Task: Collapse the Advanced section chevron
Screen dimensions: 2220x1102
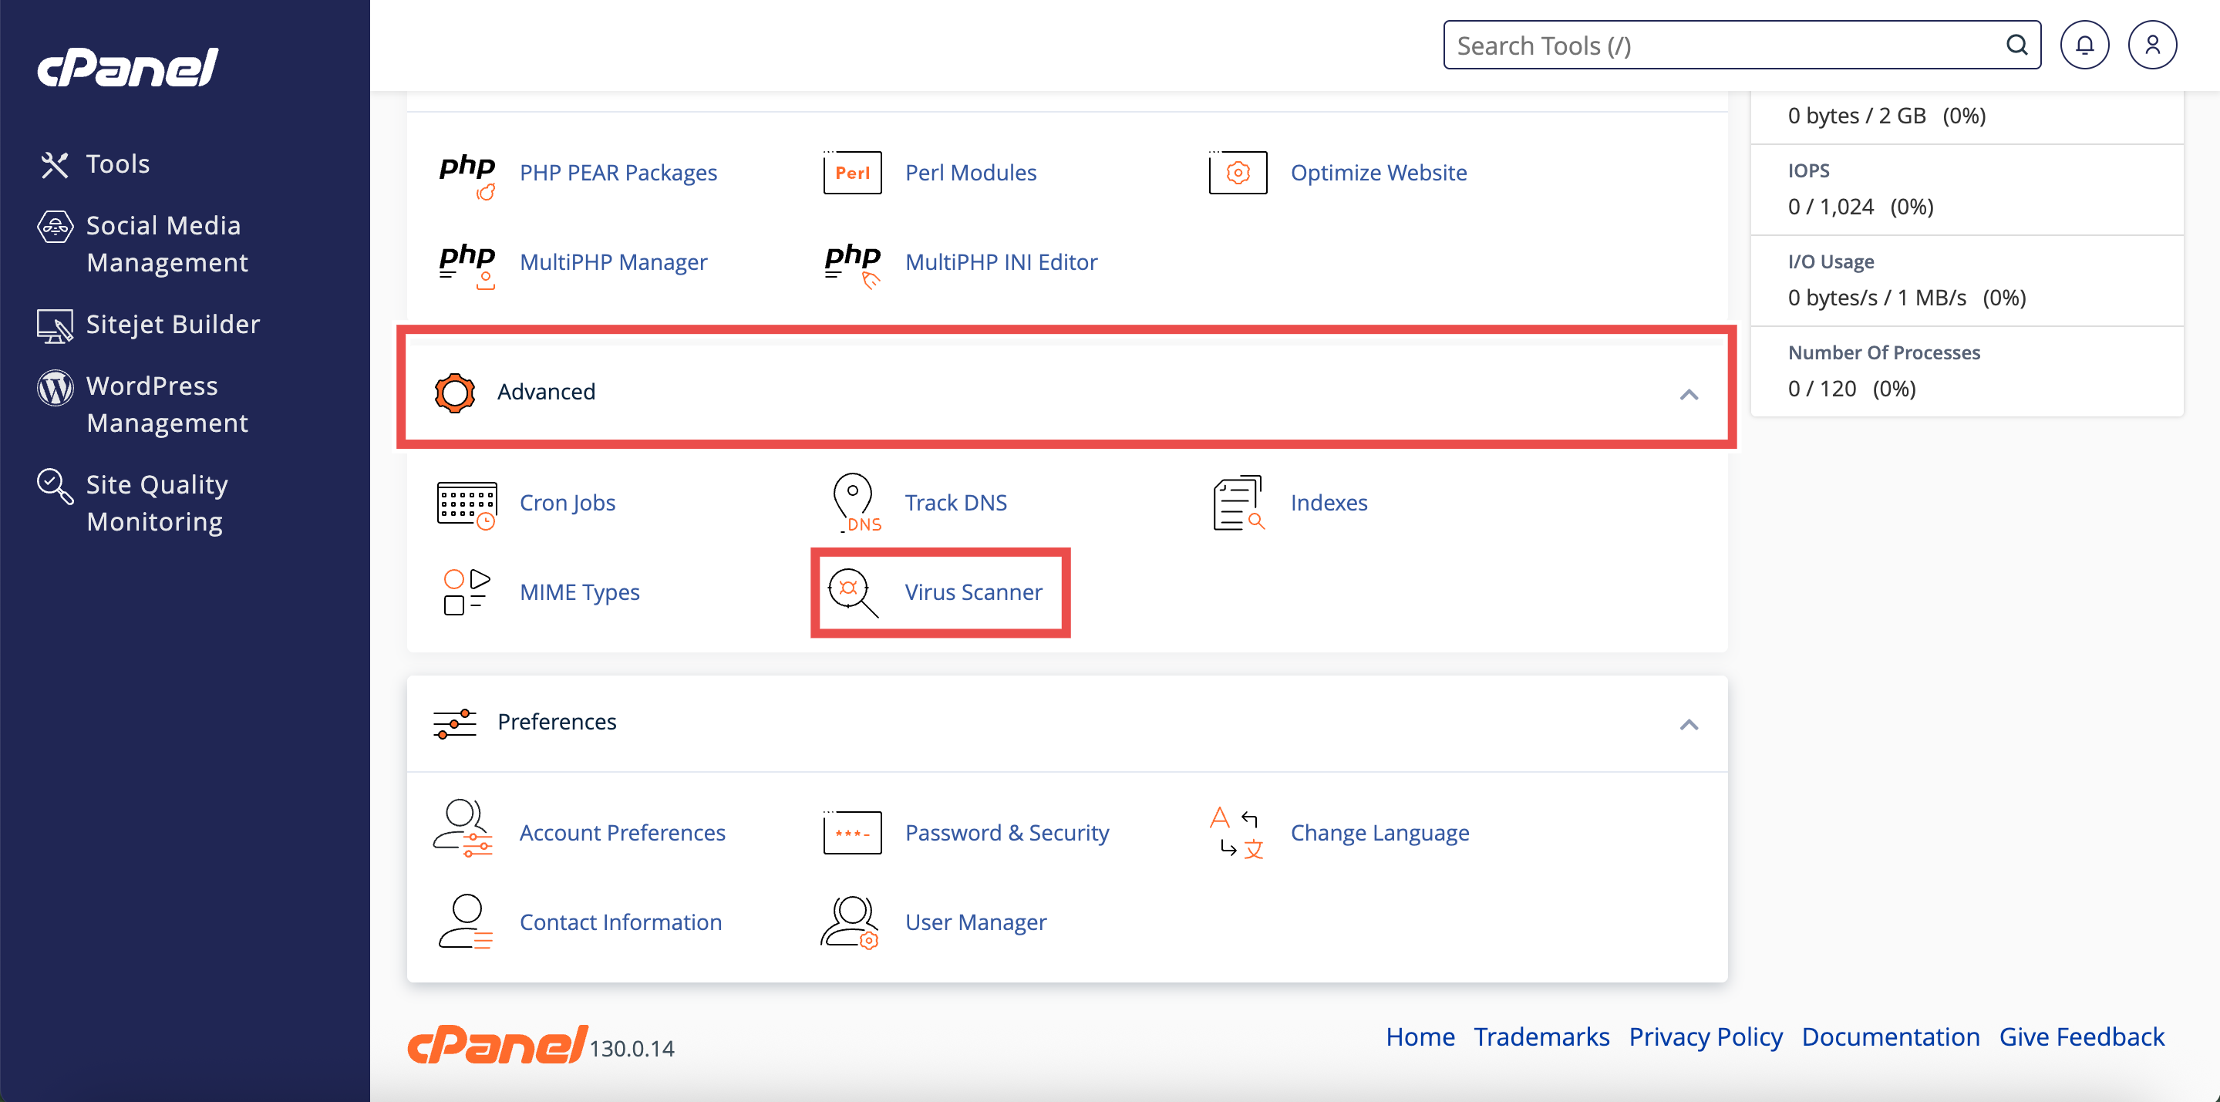Action: (1688, 395)
